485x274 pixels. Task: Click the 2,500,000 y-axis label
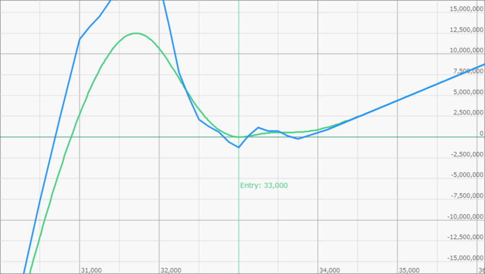[x=468, y=112]
